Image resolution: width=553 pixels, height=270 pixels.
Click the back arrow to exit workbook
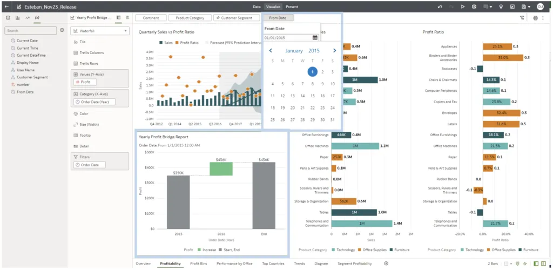click(6, 6)
